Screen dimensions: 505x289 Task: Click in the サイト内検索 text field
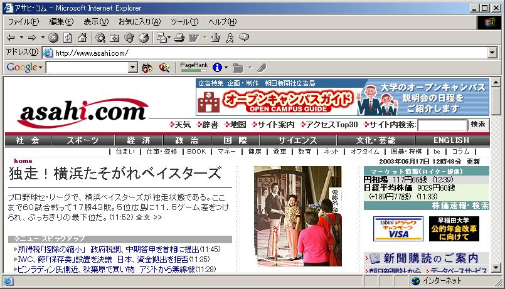442,125
